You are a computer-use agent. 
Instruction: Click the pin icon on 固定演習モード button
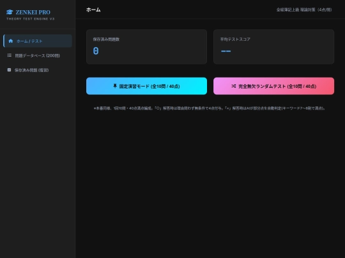[115, 86]
